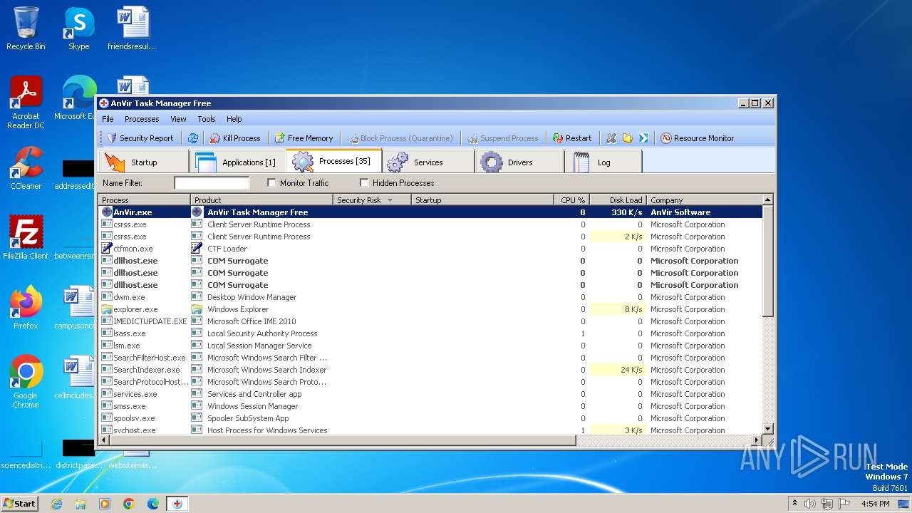Image resolution: width=912 pixels, height=513 pixels.
Task: Open the Log tab
Action: click(603, 162)
